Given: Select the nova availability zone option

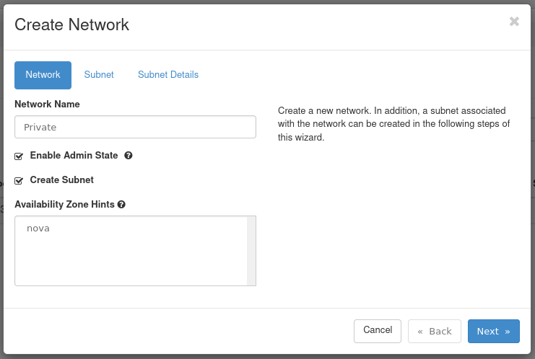Looking at the screenshot, I should pos(38,229).
